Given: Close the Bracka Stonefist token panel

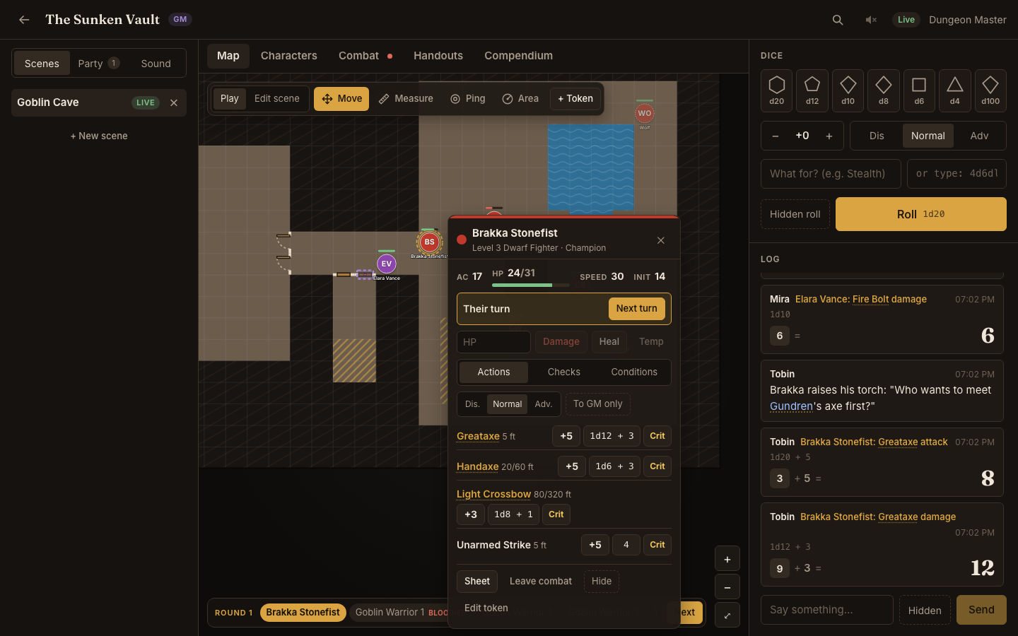Looking at the screenshot, I should (661, 240).
